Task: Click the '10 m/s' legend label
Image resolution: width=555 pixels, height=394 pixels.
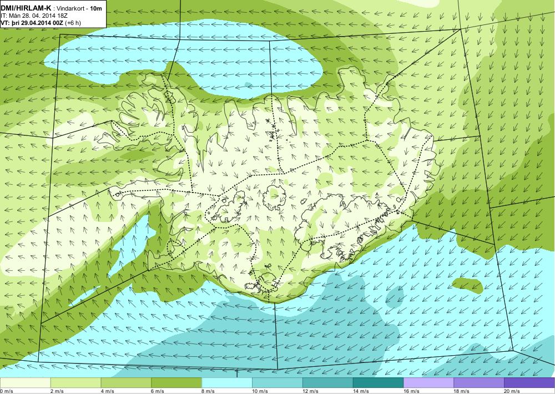Action: click(260, 391)
